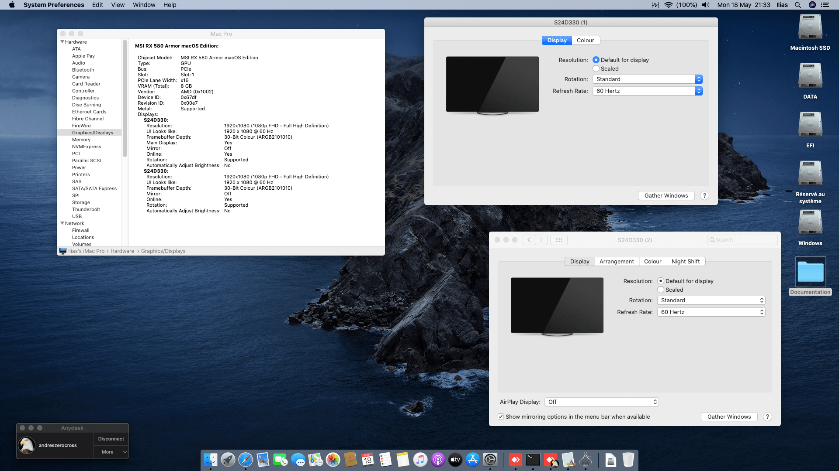839x471 pixels.
Task: Open the AirPlay Display dropdown
Action: pos(602,402)
